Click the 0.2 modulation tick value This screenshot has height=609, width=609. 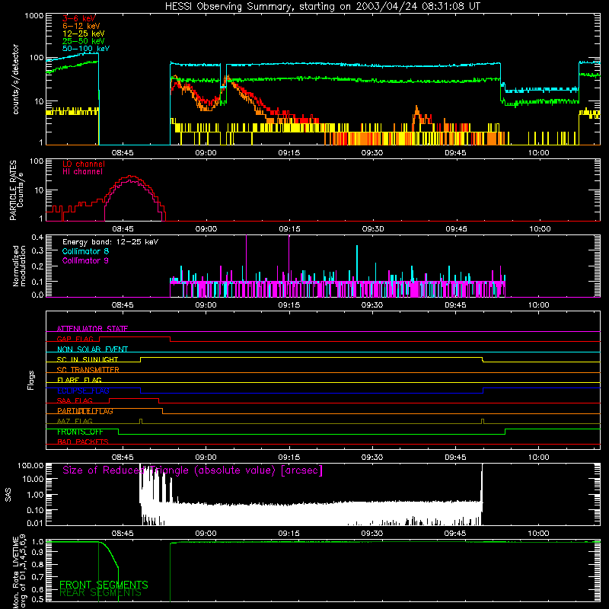(x=37, y=266)
